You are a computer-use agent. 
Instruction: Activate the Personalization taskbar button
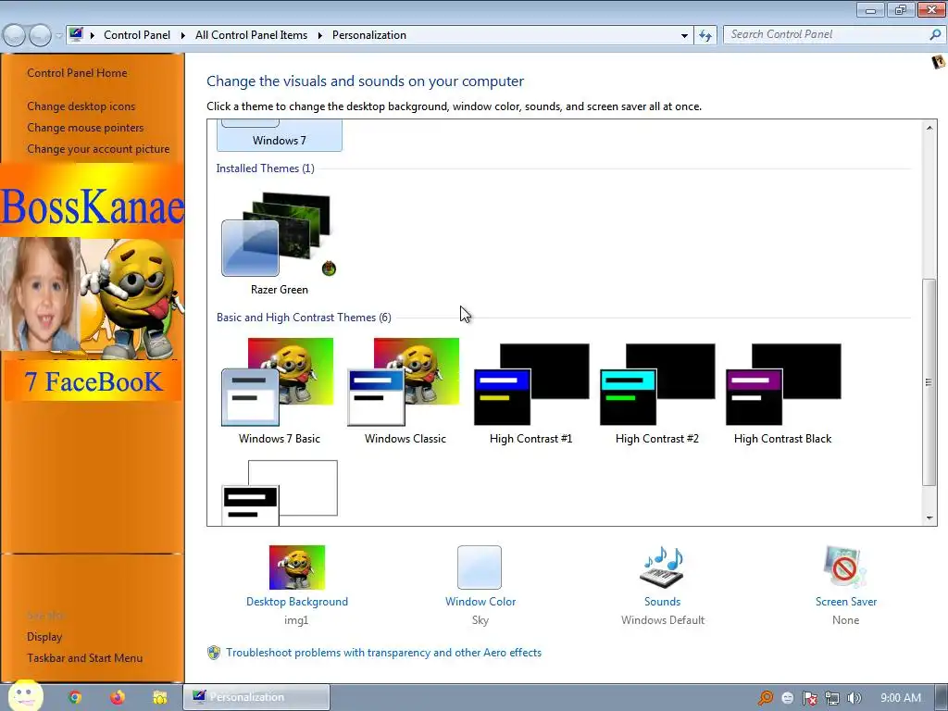click(x=256, y=697)
